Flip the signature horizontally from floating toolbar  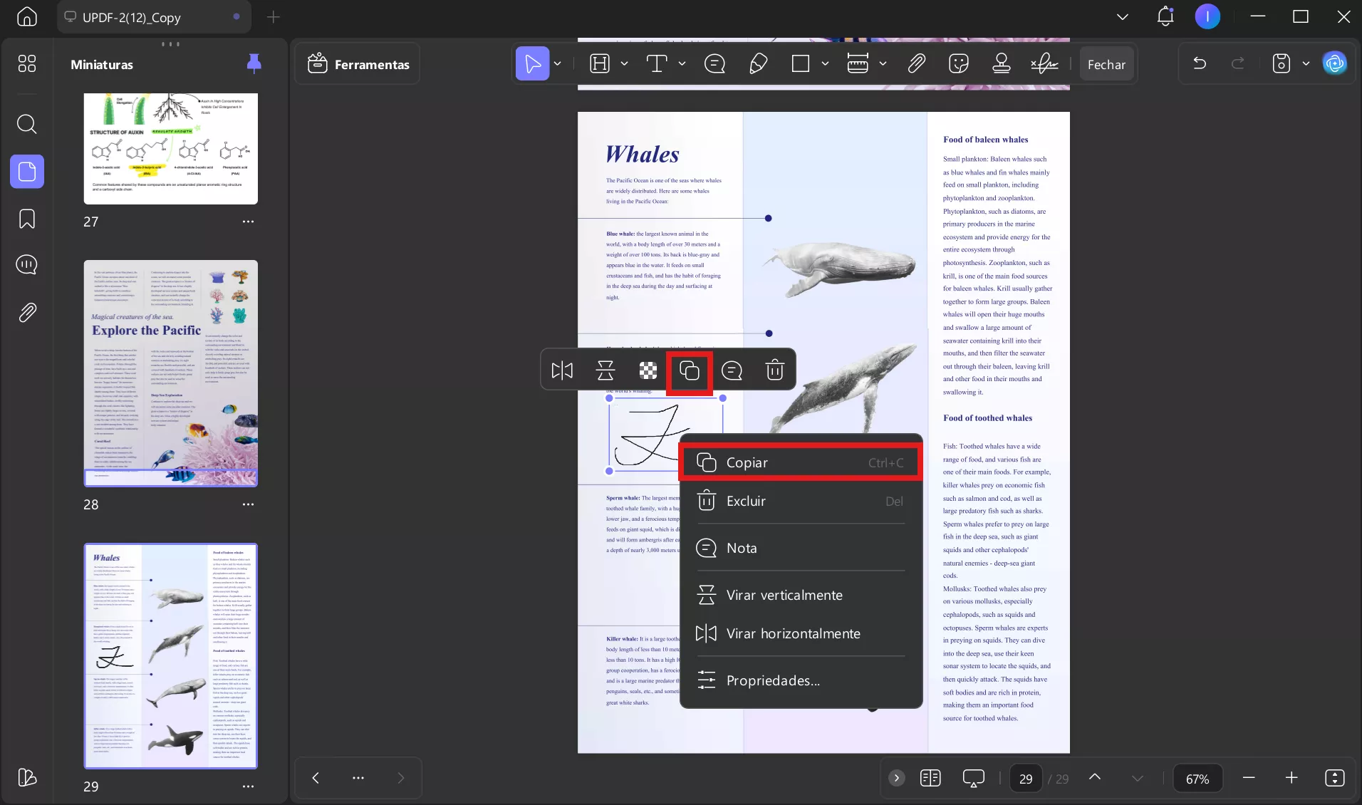pos(562,370)
